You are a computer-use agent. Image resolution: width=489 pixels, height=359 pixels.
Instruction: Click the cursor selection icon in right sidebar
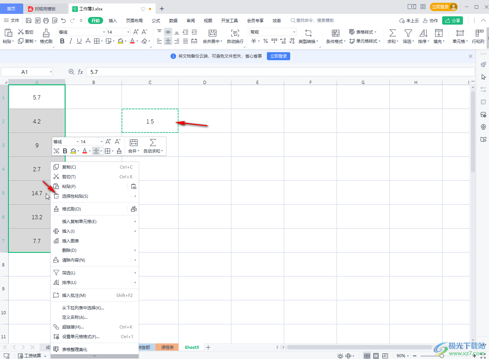483,77
